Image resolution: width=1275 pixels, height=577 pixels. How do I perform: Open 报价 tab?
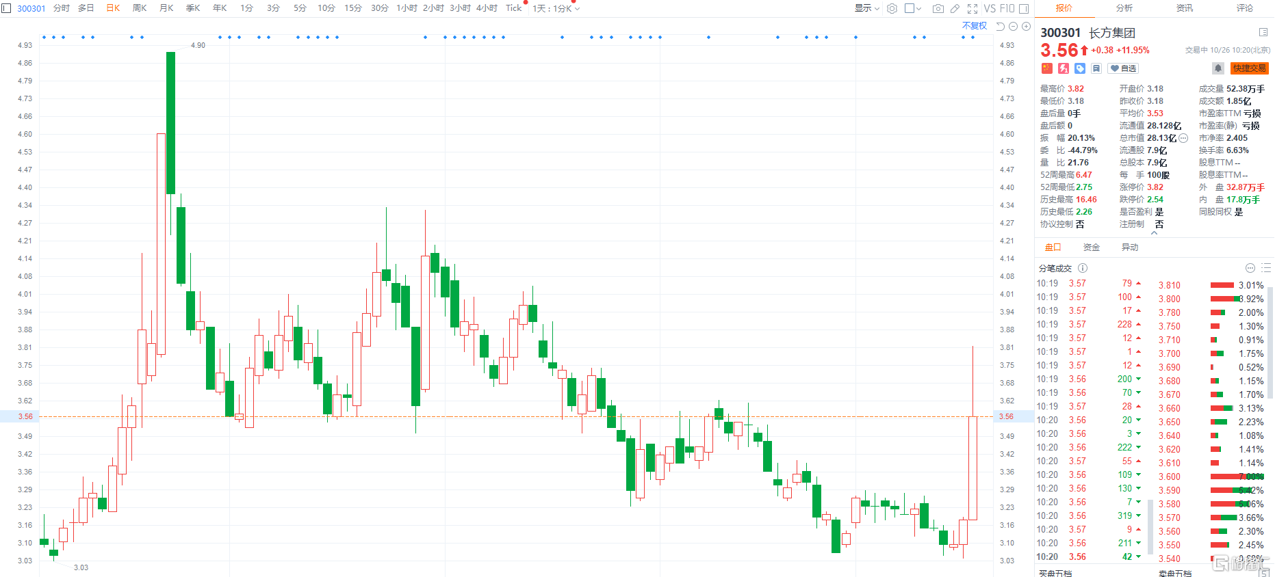[1064, 8]
